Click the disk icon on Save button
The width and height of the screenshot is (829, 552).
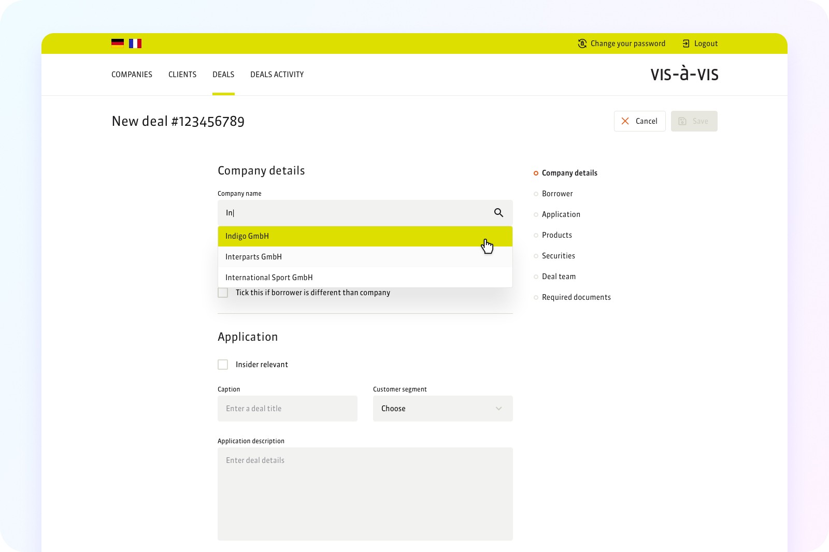pyautogui.click(x=682, y=121)
